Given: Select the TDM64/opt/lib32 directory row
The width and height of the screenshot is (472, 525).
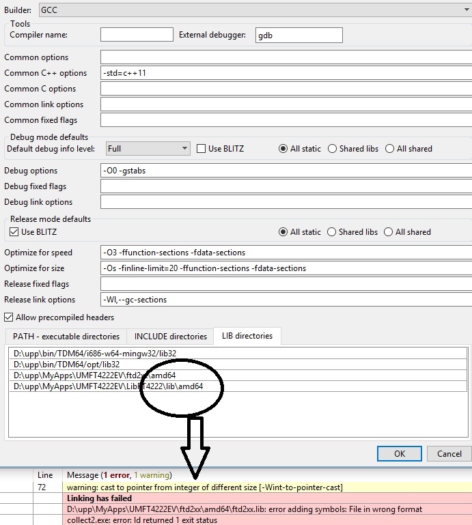Looking at the screenshot, I should [x=205, y=365].
